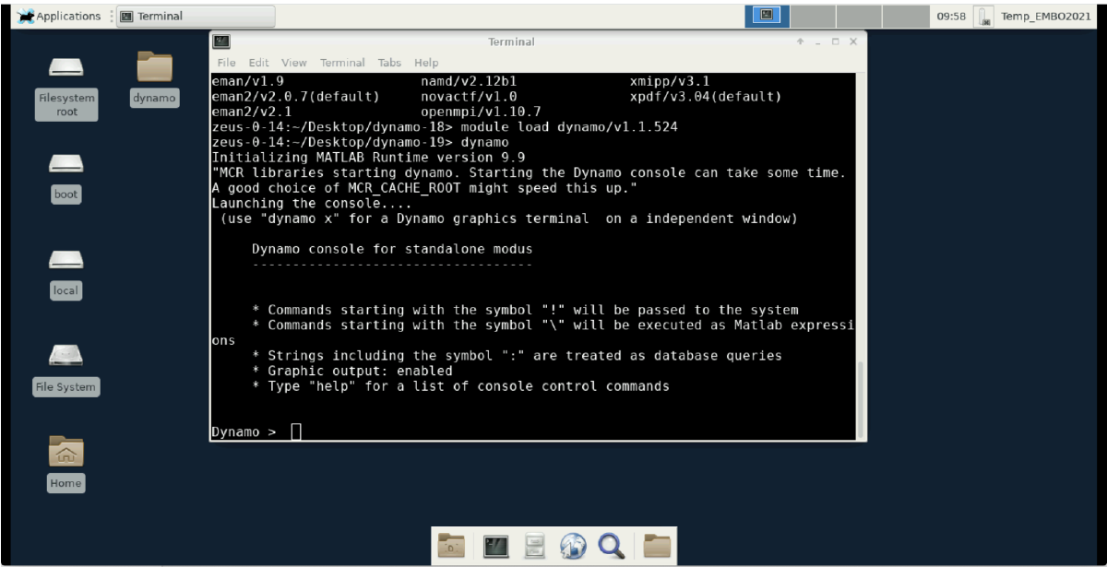Launch the file manager cabinet icon in dock
The height and width of the screenshot is (567, 1107).
tap(535, 546)
